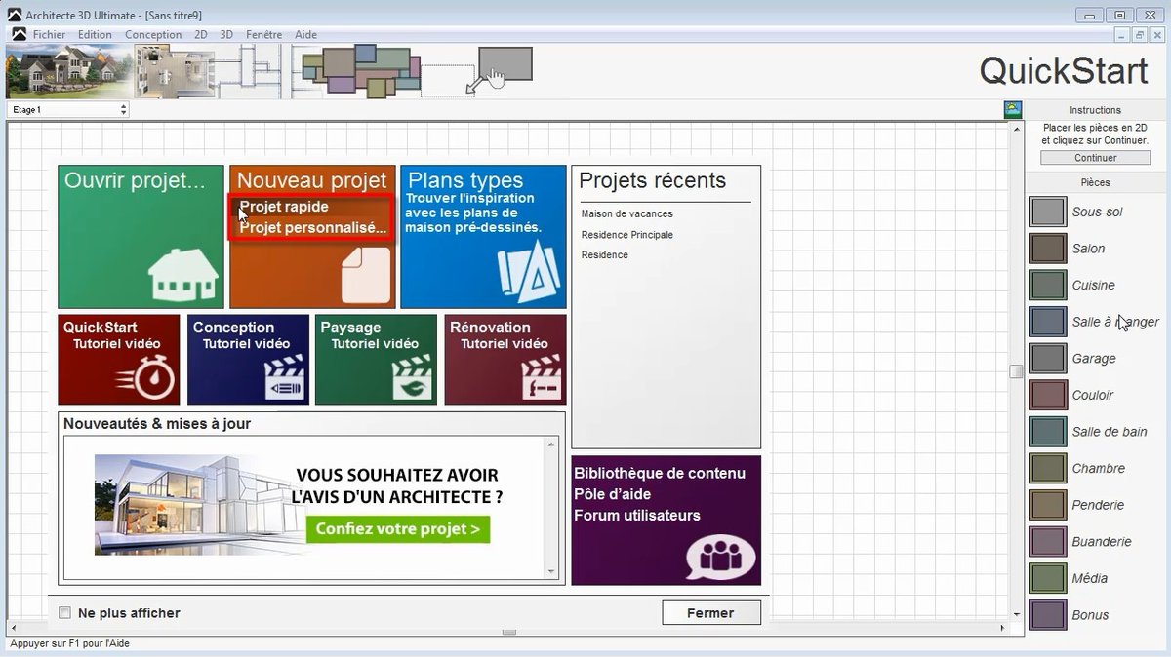The height and width of the screenshot is (657, 1171).
Task: Click Continuer in the Instructions panel
Action: coord(1096,158)
